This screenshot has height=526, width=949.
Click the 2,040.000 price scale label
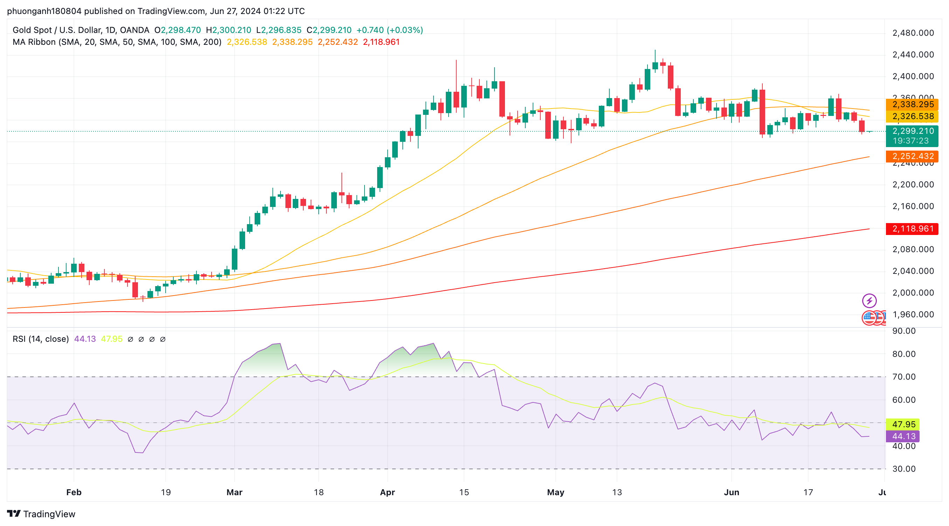tap(913, 271)
